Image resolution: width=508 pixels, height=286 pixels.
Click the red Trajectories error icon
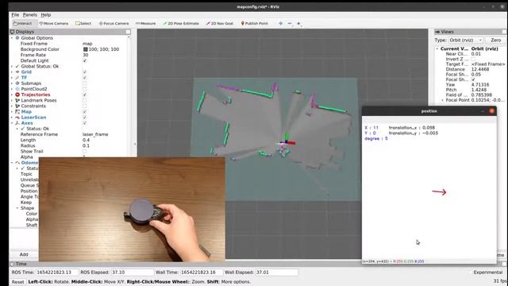point(17,95)
